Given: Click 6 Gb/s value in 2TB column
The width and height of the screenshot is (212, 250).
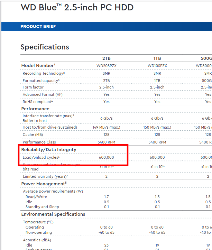Looking at the screenshot, I should (107, 118).
